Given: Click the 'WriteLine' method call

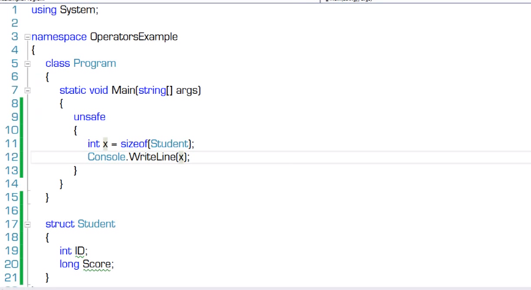Looking at the screenshot, I should tap(153, 157).
